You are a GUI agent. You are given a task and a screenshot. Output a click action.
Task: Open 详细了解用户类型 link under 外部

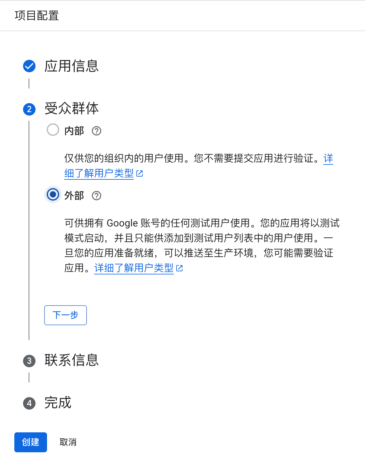tap(134, 268)
